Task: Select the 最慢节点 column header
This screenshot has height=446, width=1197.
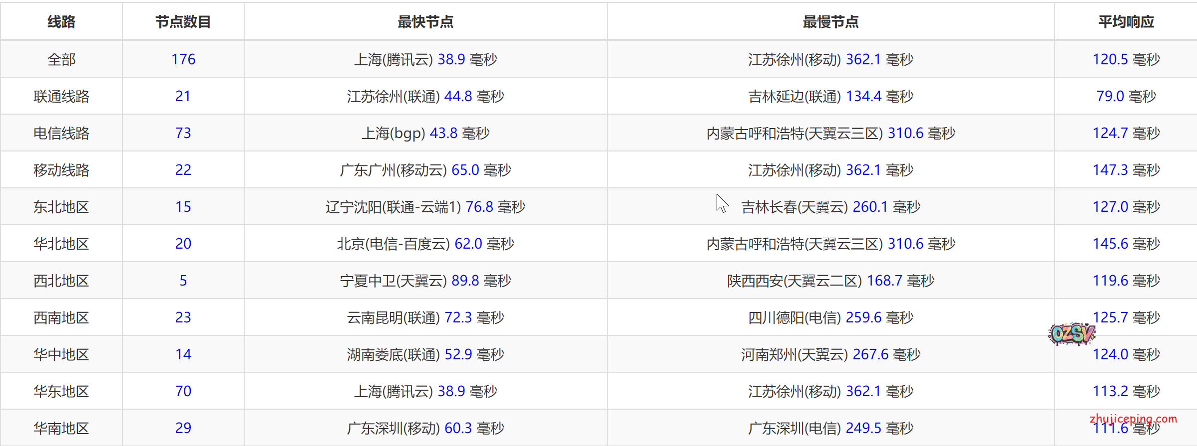Action: [x=830, y=22]
